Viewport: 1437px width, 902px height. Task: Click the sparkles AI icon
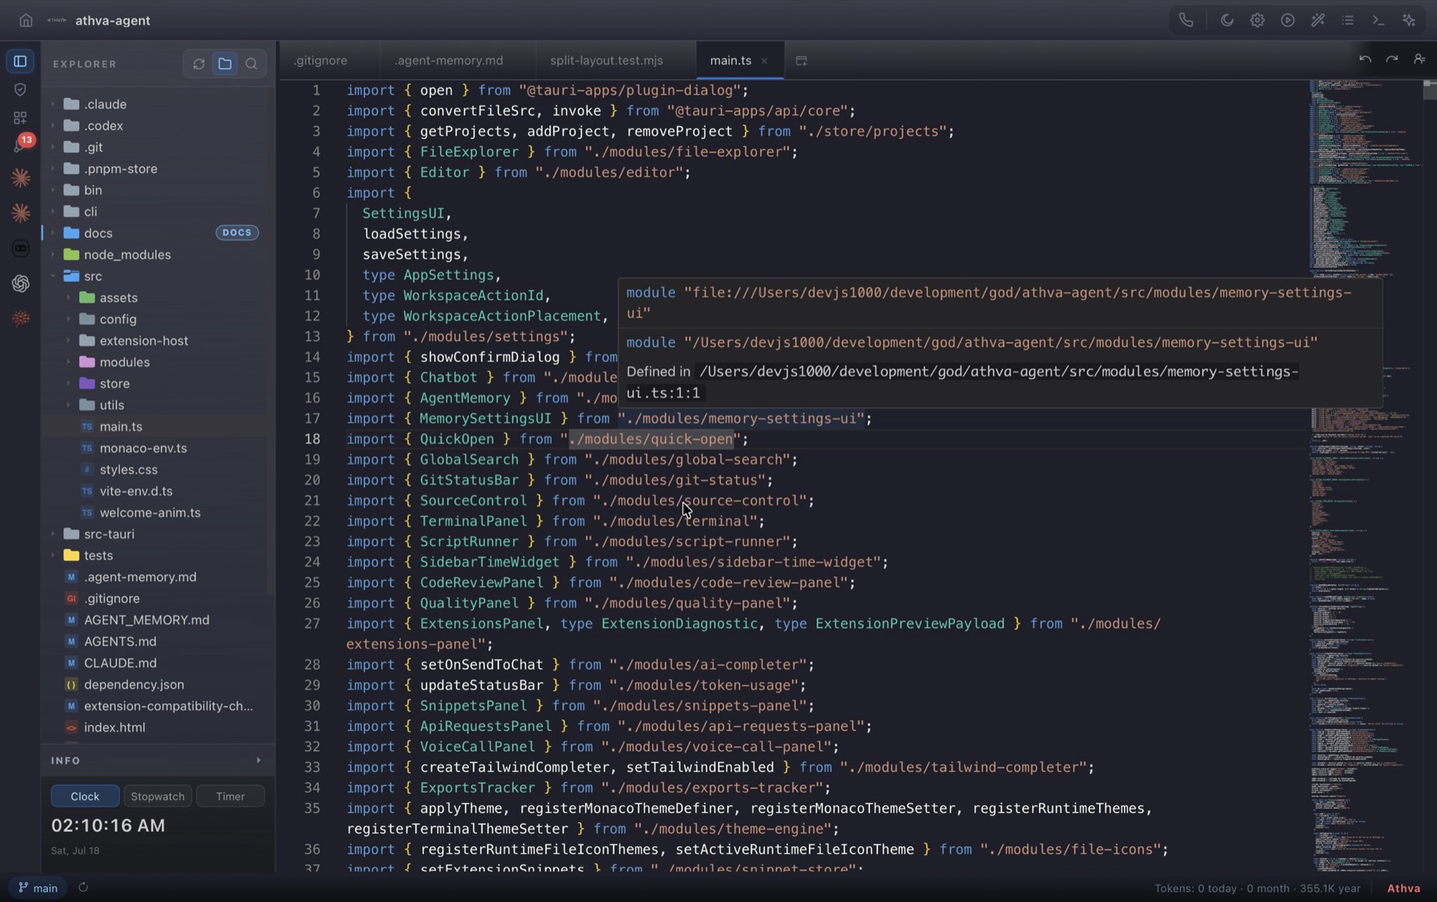[x=1409, y=20]
